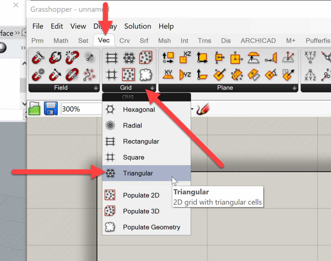The image size is (331, 261).
Task: Choose Hexagonal from the Grid dropdown list
Action: coord(139,110)
